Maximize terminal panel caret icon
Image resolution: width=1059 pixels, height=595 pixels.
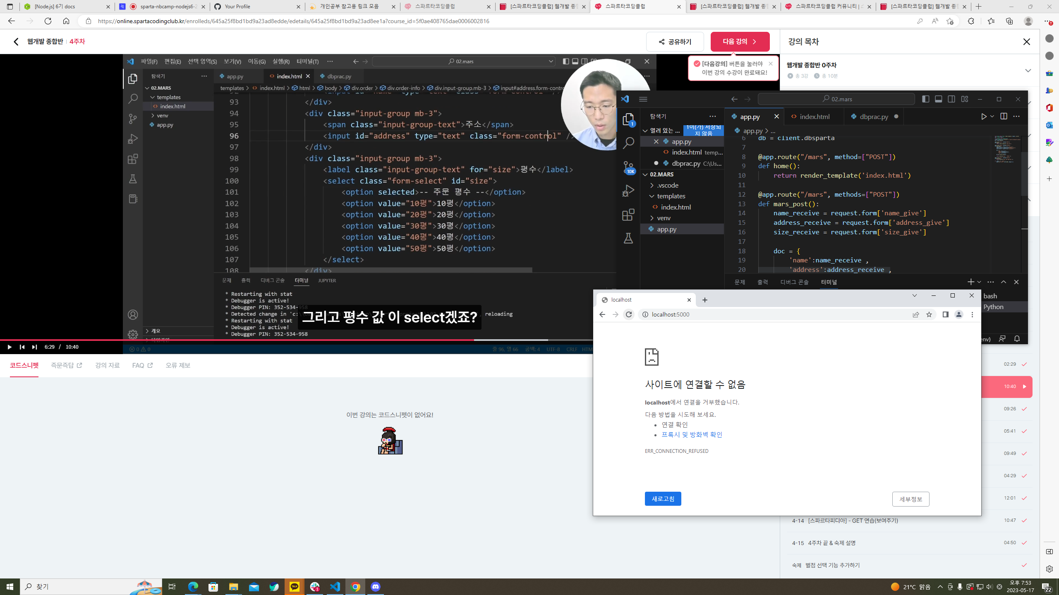click(x=1004, y=282)
